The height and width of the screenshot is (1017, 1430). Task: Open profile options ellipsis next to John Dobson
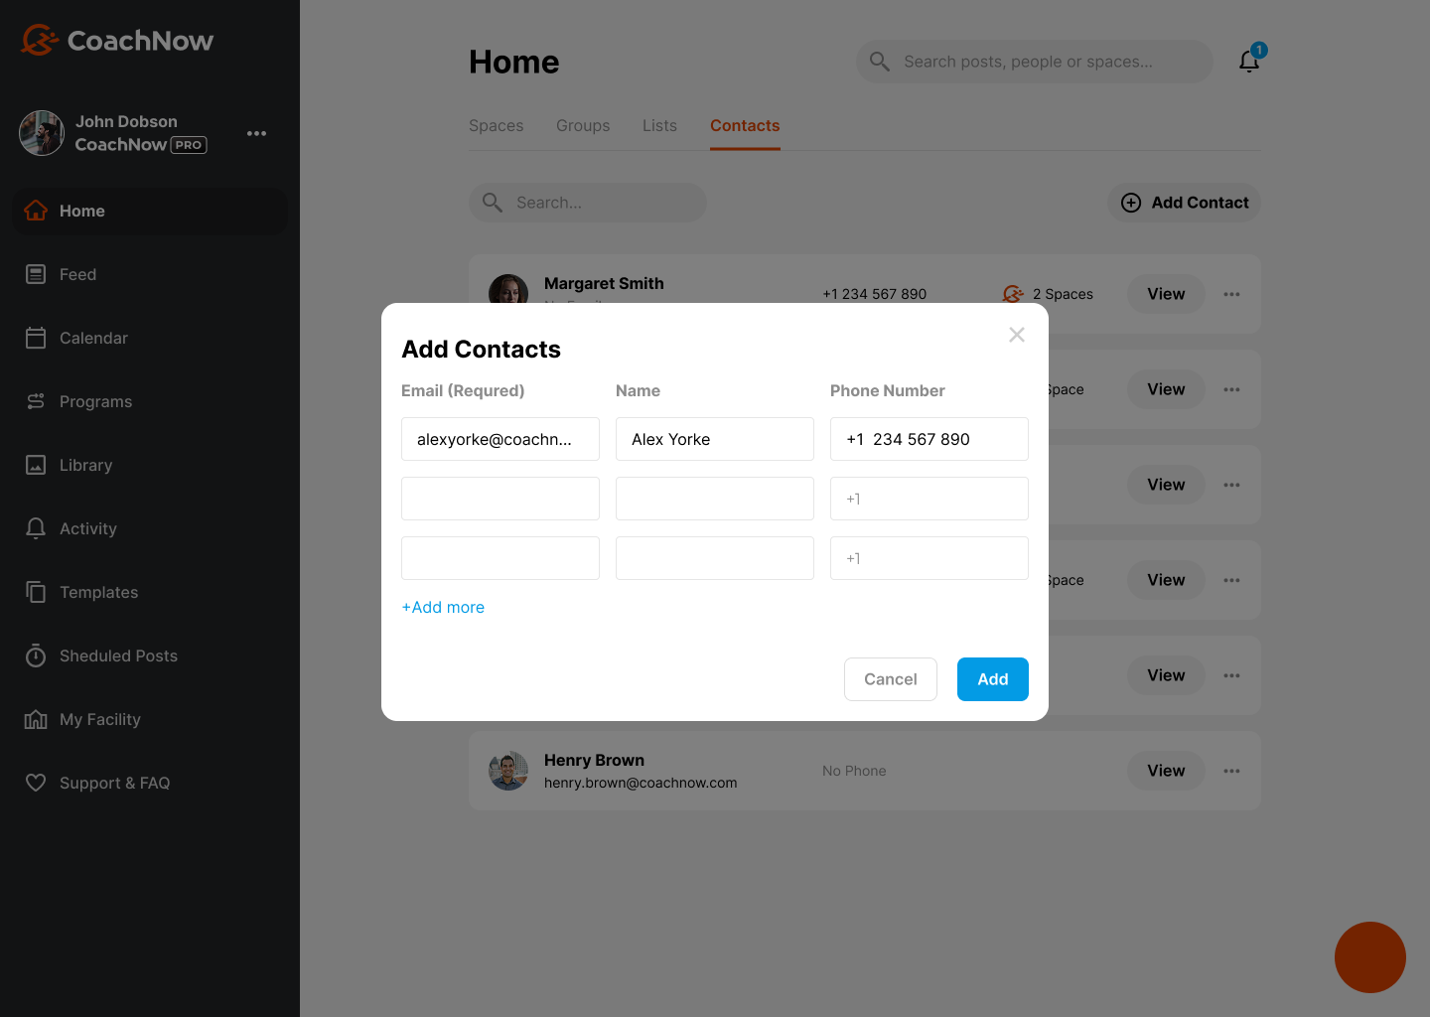tap(256, 133)
